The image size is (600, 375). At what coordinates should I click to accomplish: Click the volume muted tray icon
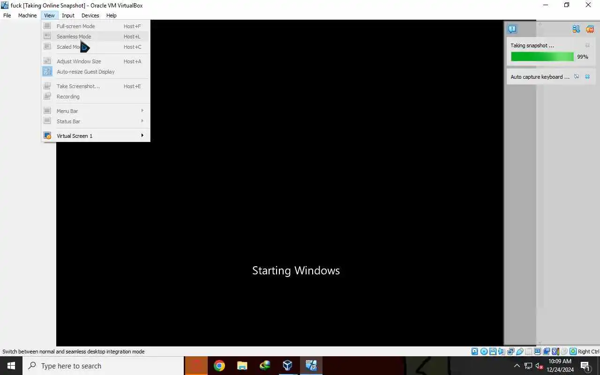coord(539,366)
